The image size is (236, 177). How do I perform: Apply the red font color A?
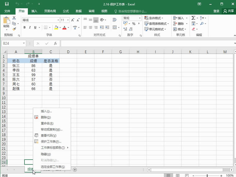tap(65, 27)
